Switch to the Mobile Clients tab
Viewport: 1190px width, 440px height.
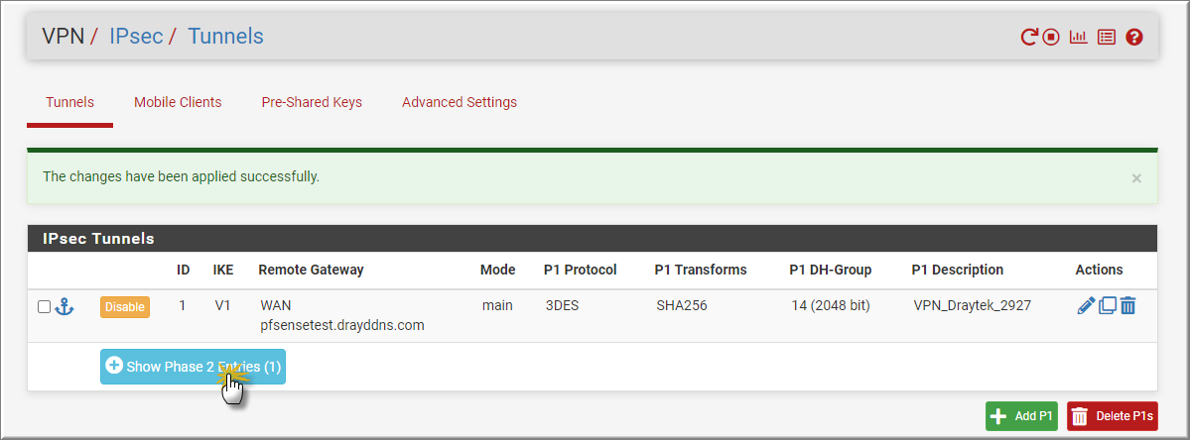[178, 102]
